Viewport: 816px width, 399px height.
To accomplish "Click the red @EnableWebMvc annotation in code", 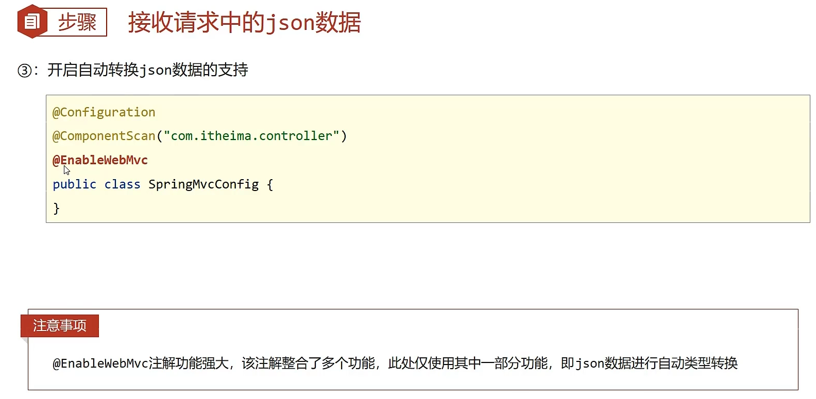I will click(x=100, y=160).
